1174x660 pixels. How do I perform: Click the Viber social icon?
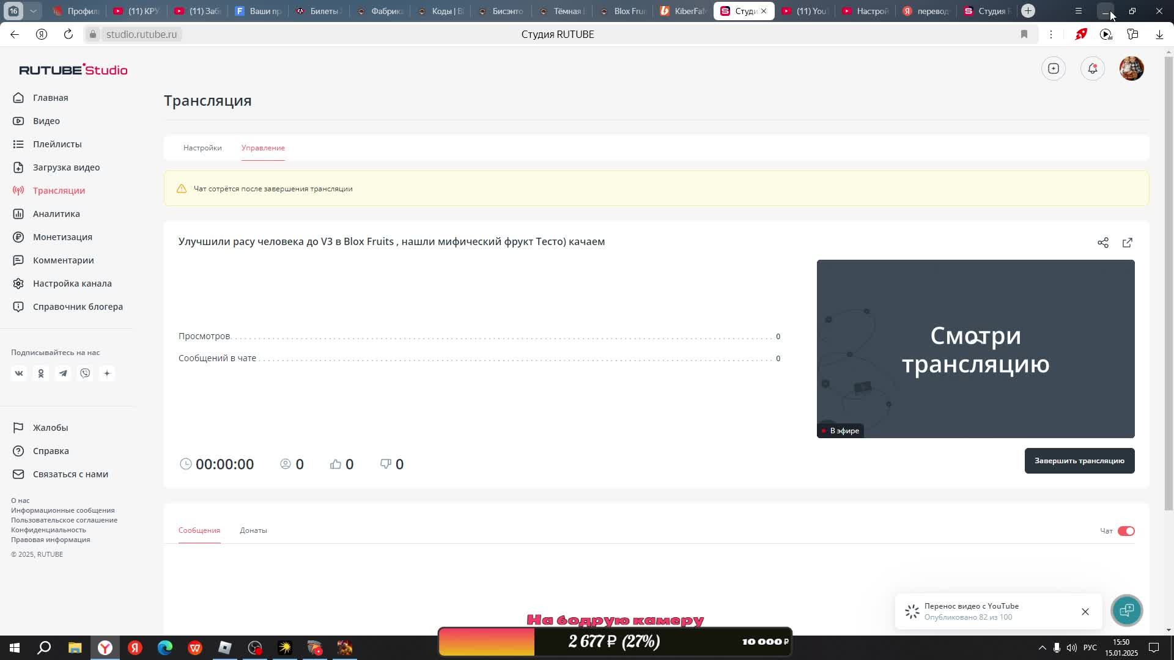click(85, 373)
